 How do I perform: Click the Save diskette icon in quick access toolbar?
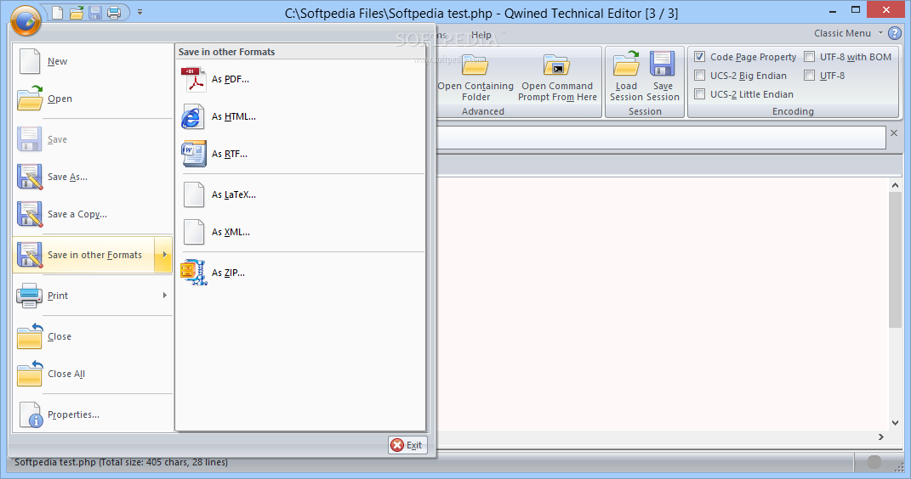pos(95,12)
